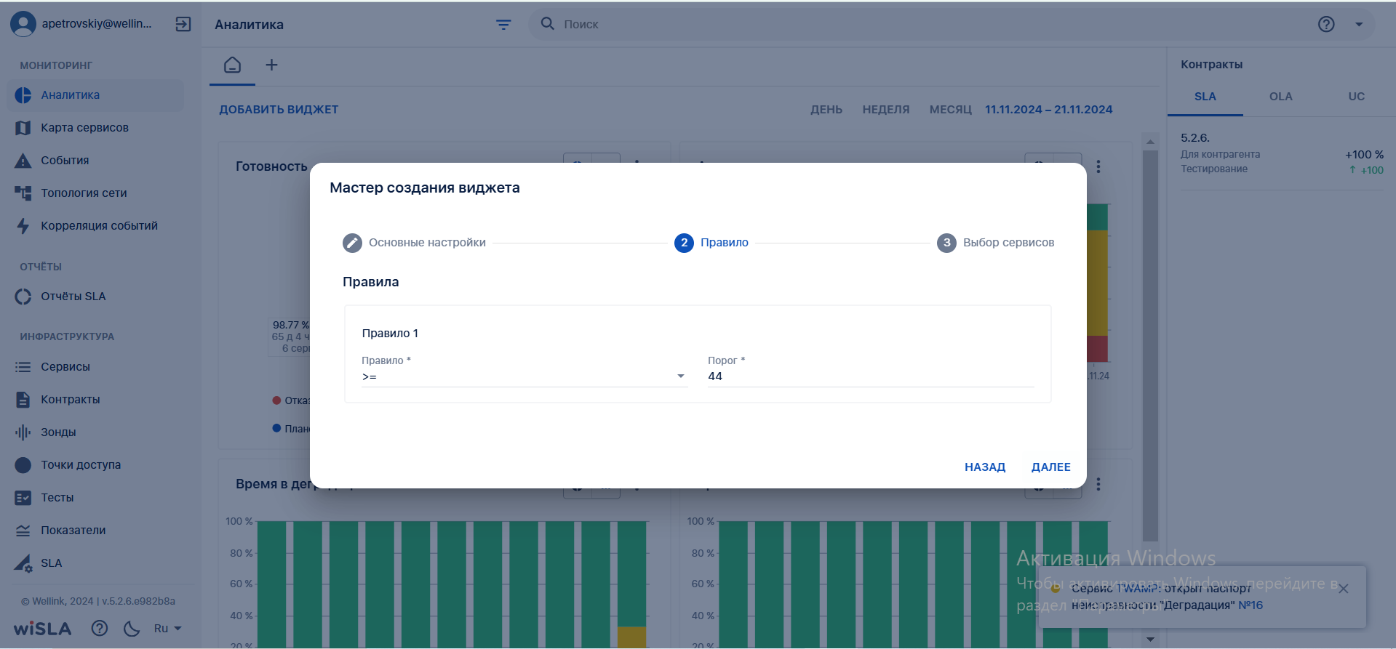The height and width of the screenshot is (649, 1396).
Task: Toggle dark mode moon icon
Action: pos(132,629)
